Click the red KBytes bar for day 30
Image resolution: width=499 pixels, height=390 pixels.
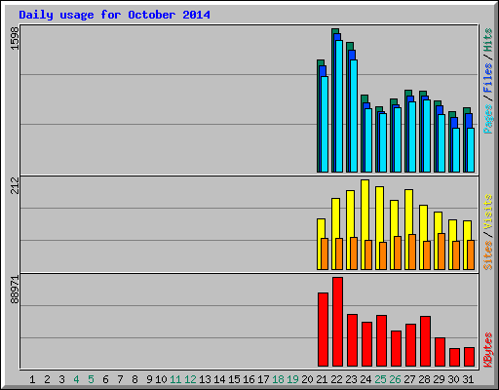tap(454, 358)
